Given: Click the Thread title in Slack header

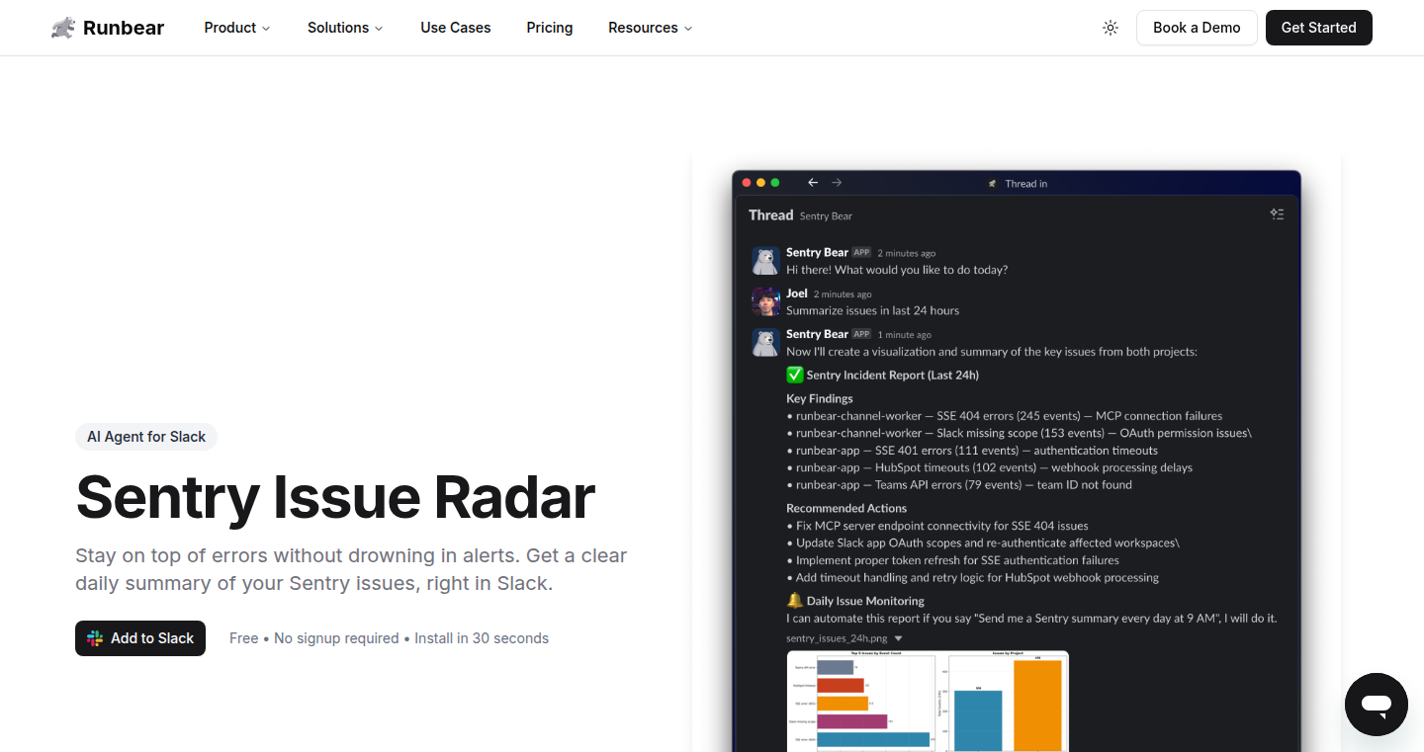Looking at the screenshot, I should coord(770,214).
